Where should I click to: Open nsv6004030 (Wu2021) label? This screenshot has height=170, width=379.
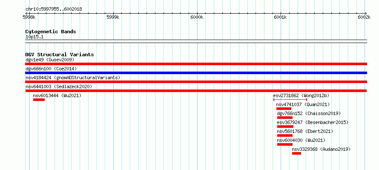(x=301, y=140)
